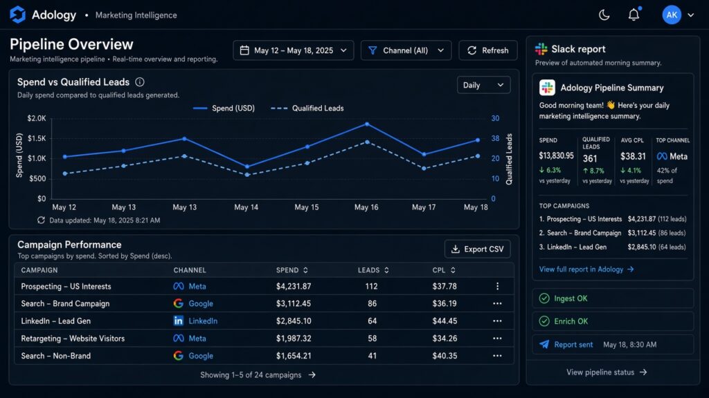Expand the account menu chevron
Viewport: 709px width, 398px height.
tap(691, 15)
